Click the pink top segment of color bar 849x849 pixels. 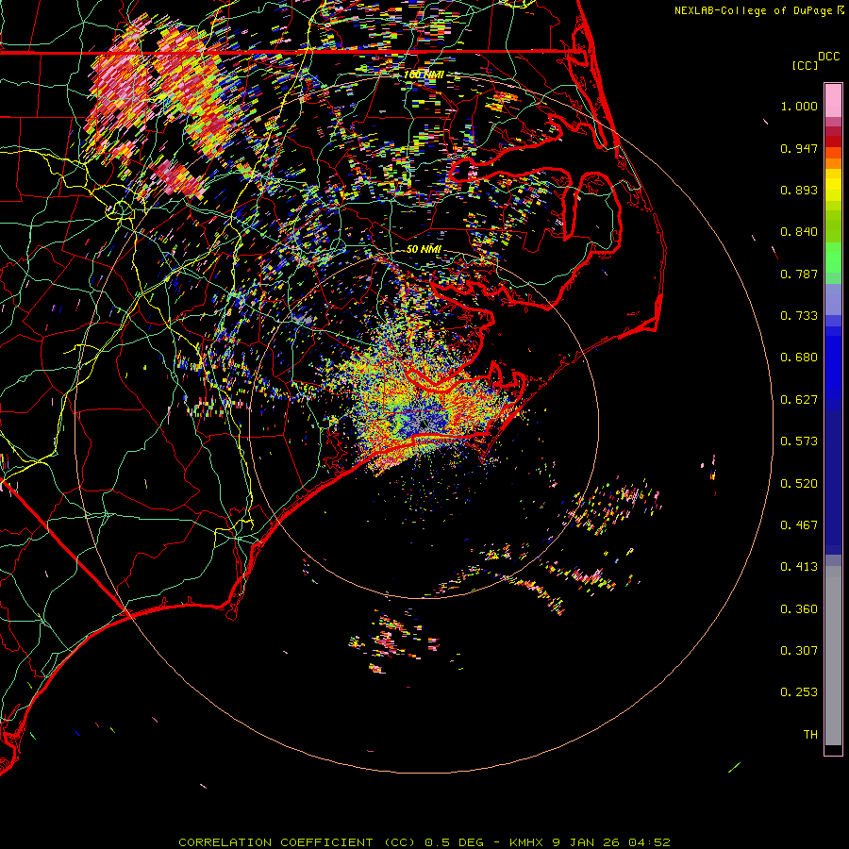(x=833, y=101)
